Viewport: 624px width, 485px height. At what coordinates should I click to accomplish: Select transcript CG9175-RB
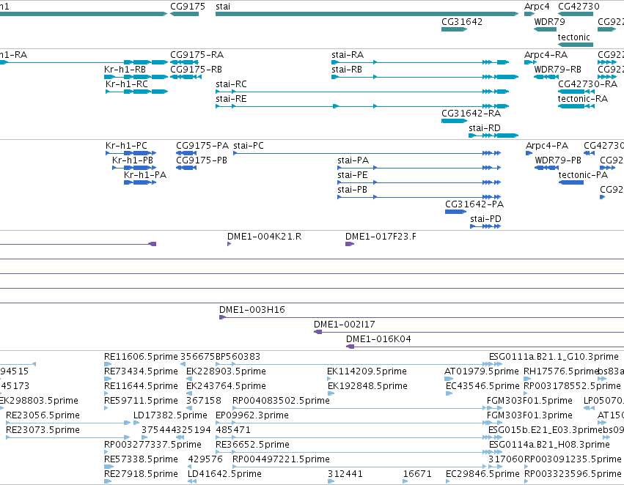pyautogui.click(x=186, y=77)
